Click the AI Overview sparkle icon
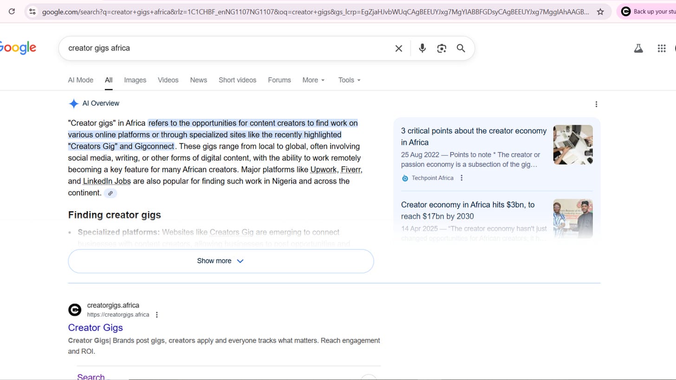Image resolution: width=676 pixels, height=380 pixels. pyautogui.click(x=73, y=103)
